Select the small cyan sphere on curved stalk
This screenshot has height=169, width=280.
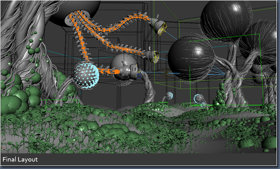169,96
